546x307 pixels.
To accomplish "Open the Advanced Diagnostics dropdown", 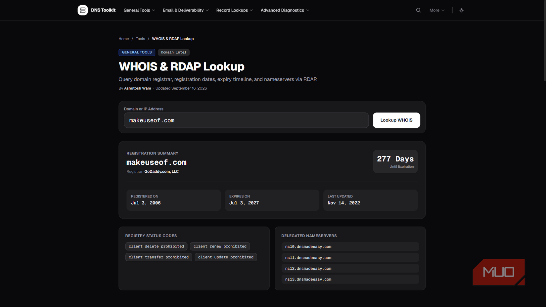I will (285, 10).
